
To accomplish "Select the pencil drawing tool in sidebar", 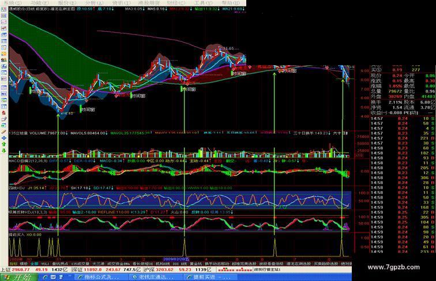I will point(4,132).
